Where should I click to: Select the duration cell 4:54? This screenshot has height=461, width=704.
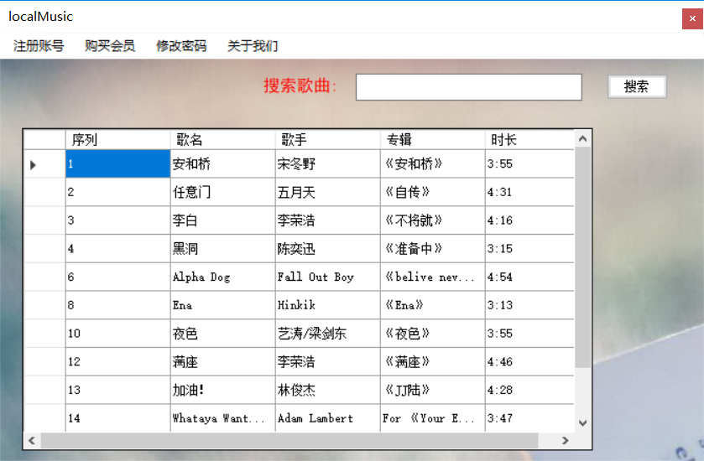[529, 277]
